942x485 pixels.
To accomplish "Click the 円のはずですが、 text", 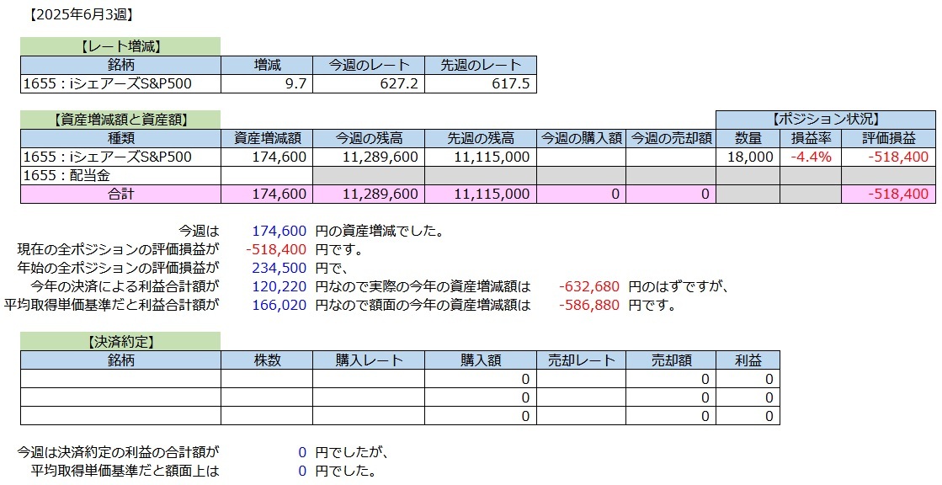I will [679, 286].
